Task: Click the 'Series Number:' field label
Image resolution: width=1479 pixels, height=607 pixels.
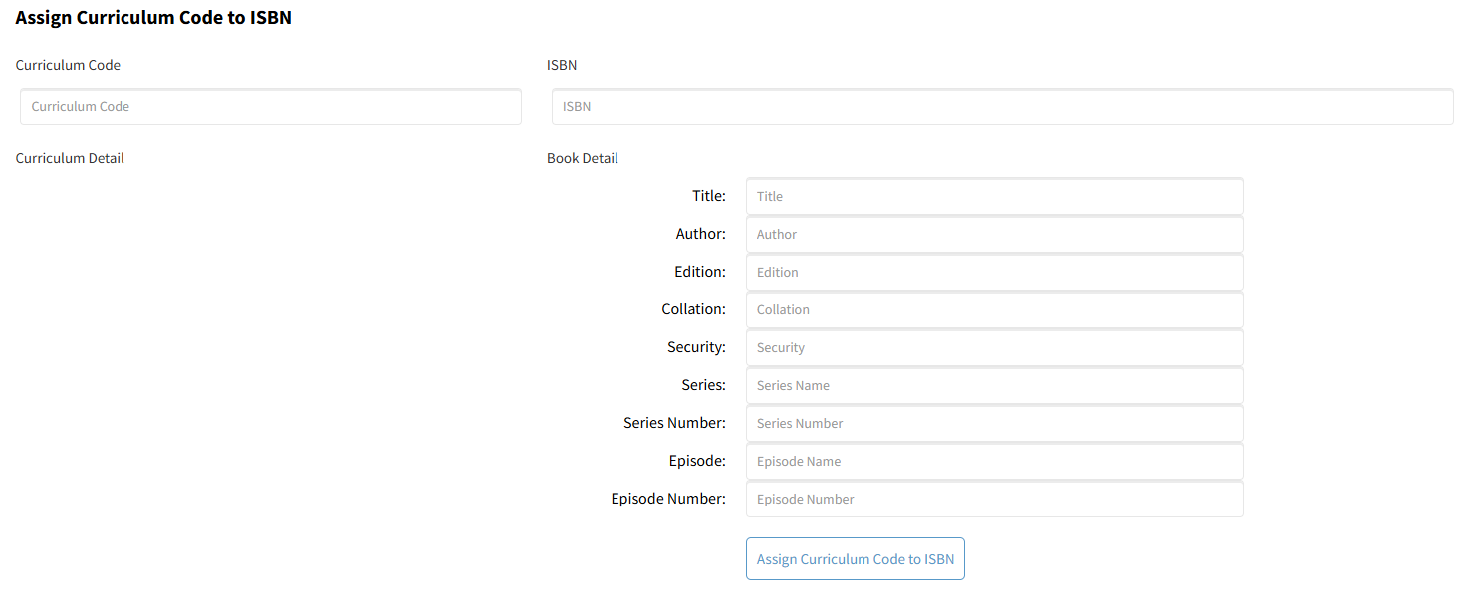Action: tap(675, 423)
